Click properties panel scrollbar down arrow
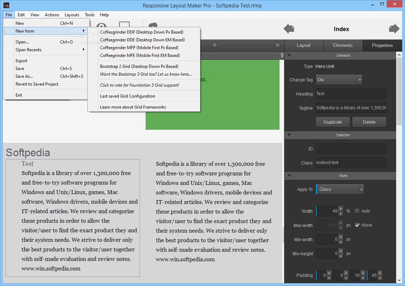This screenshot has height=286, width=405. (399, 280)
